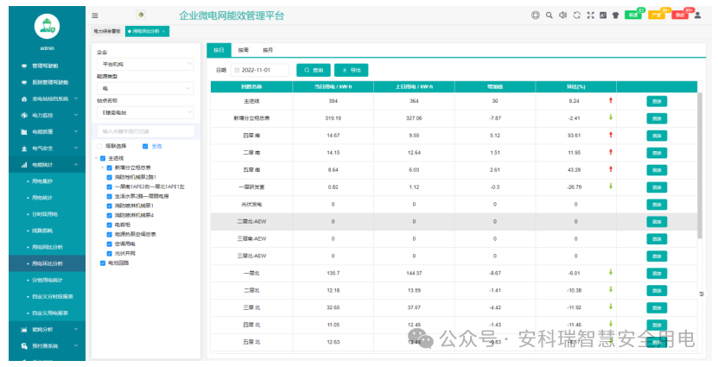Click the alarm light icon beside 电气安全
718x367 pixels.
click(24, 149)
